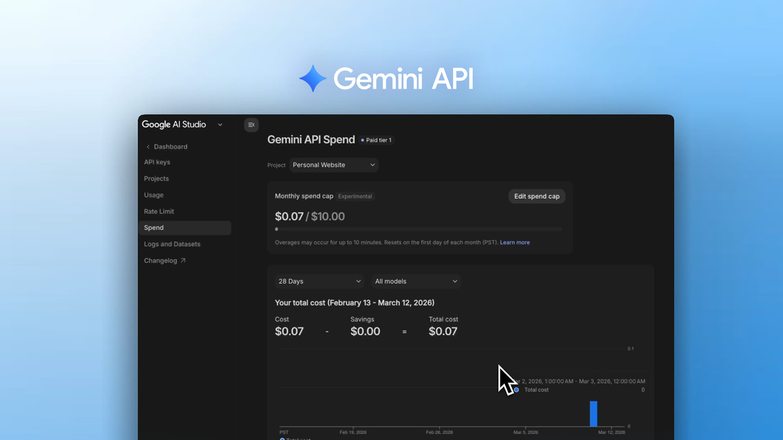Click the Paid tier 1 badge

[x=376, y=140]
